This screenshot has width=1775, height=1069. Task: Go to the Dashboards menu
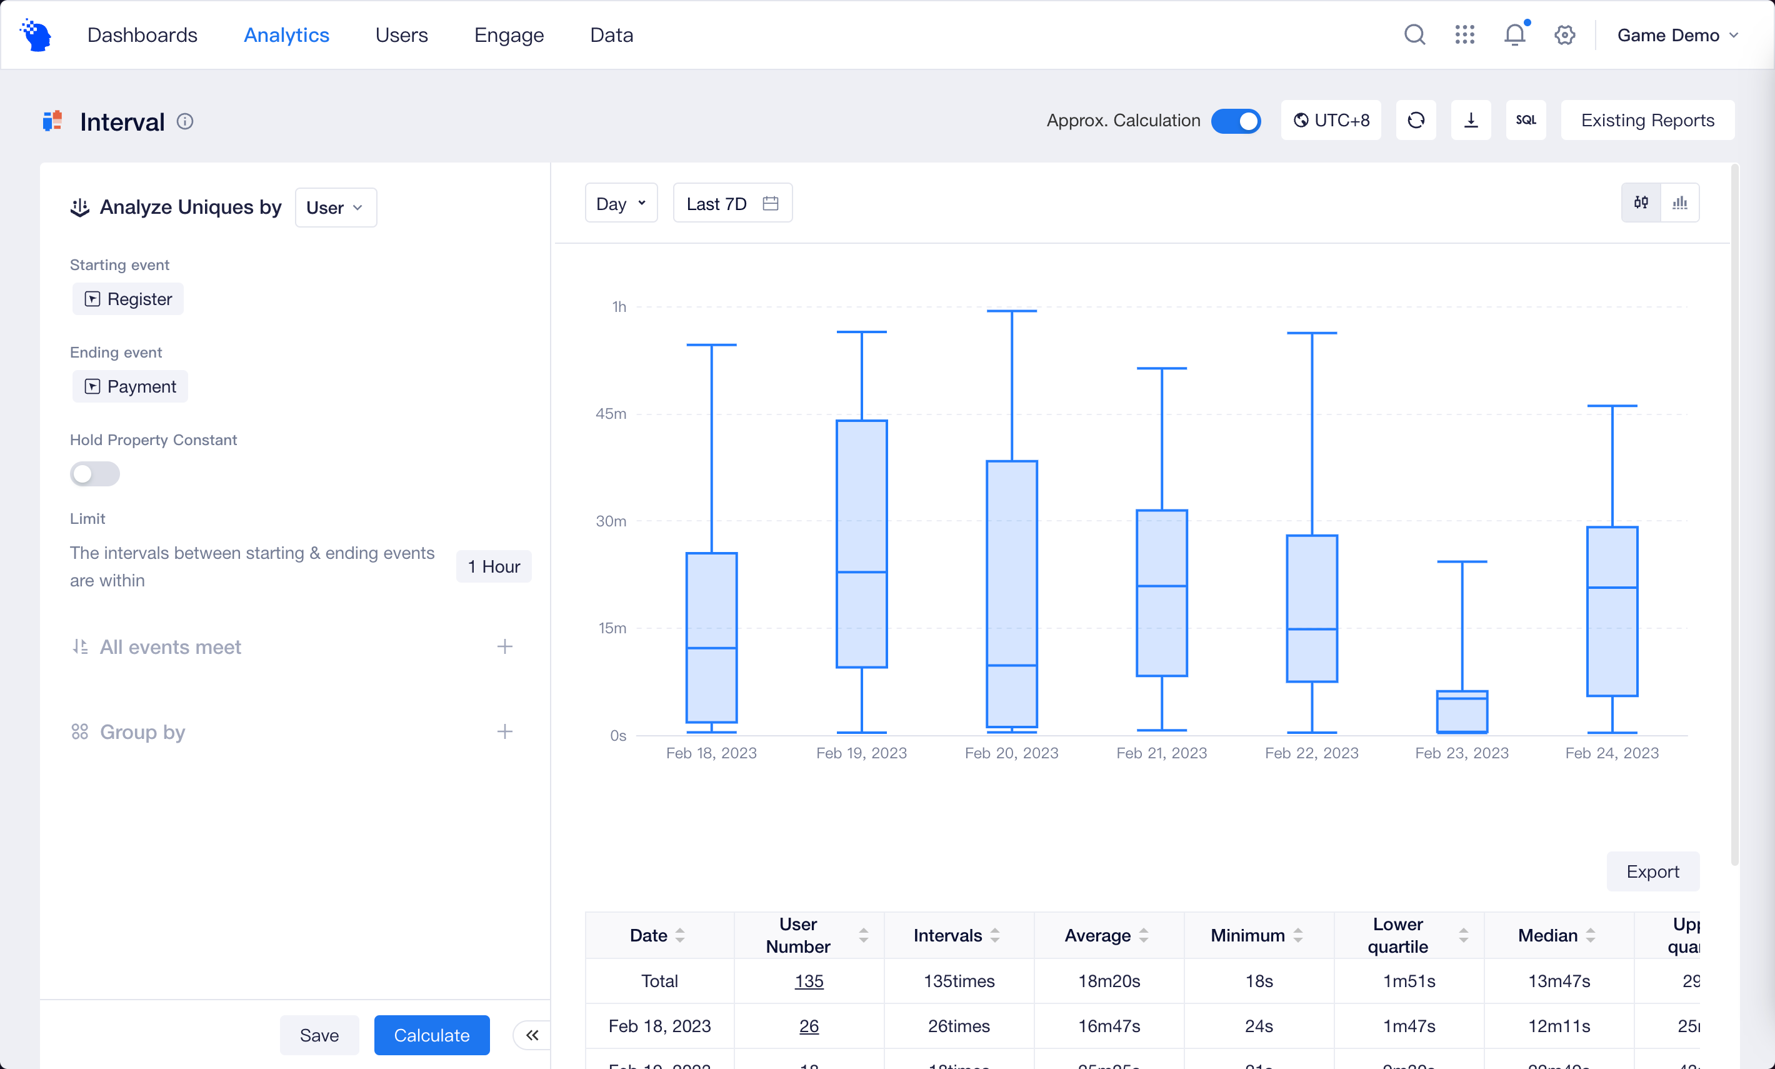(x=142, y=34)
